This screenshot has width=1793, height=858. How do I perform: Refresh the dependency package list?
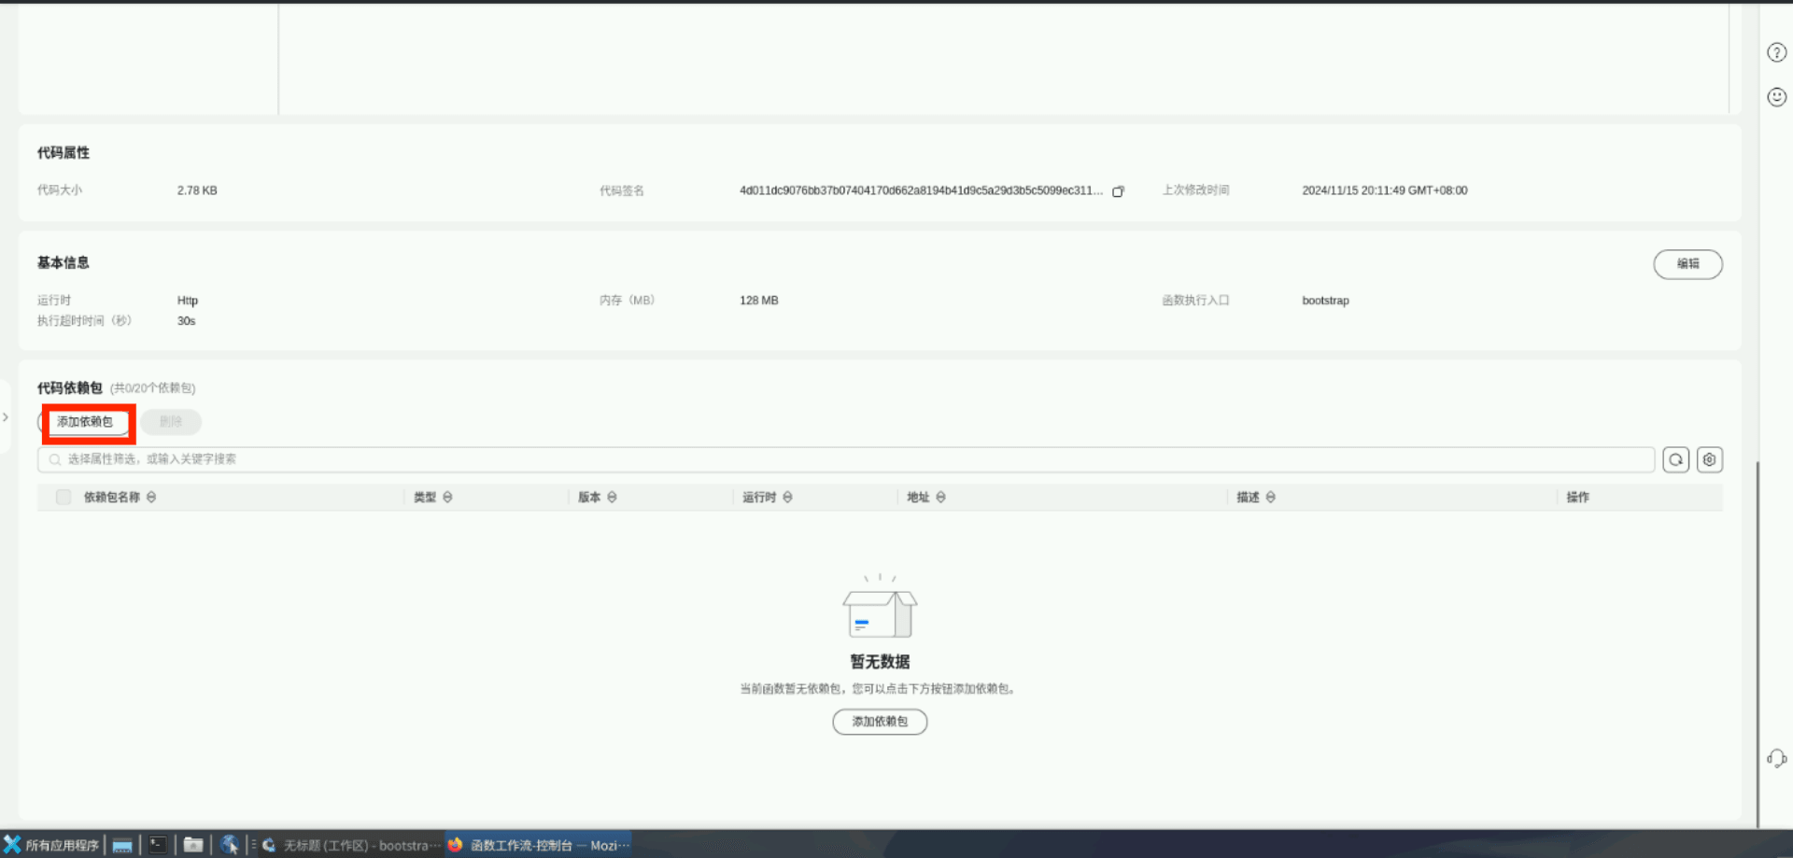(1675, 459)
